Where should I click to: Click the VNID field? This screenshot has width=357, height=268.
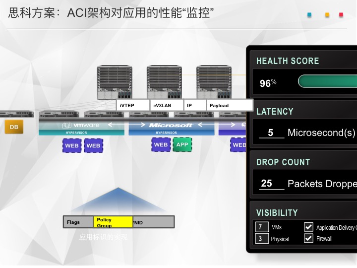[153, 222]
